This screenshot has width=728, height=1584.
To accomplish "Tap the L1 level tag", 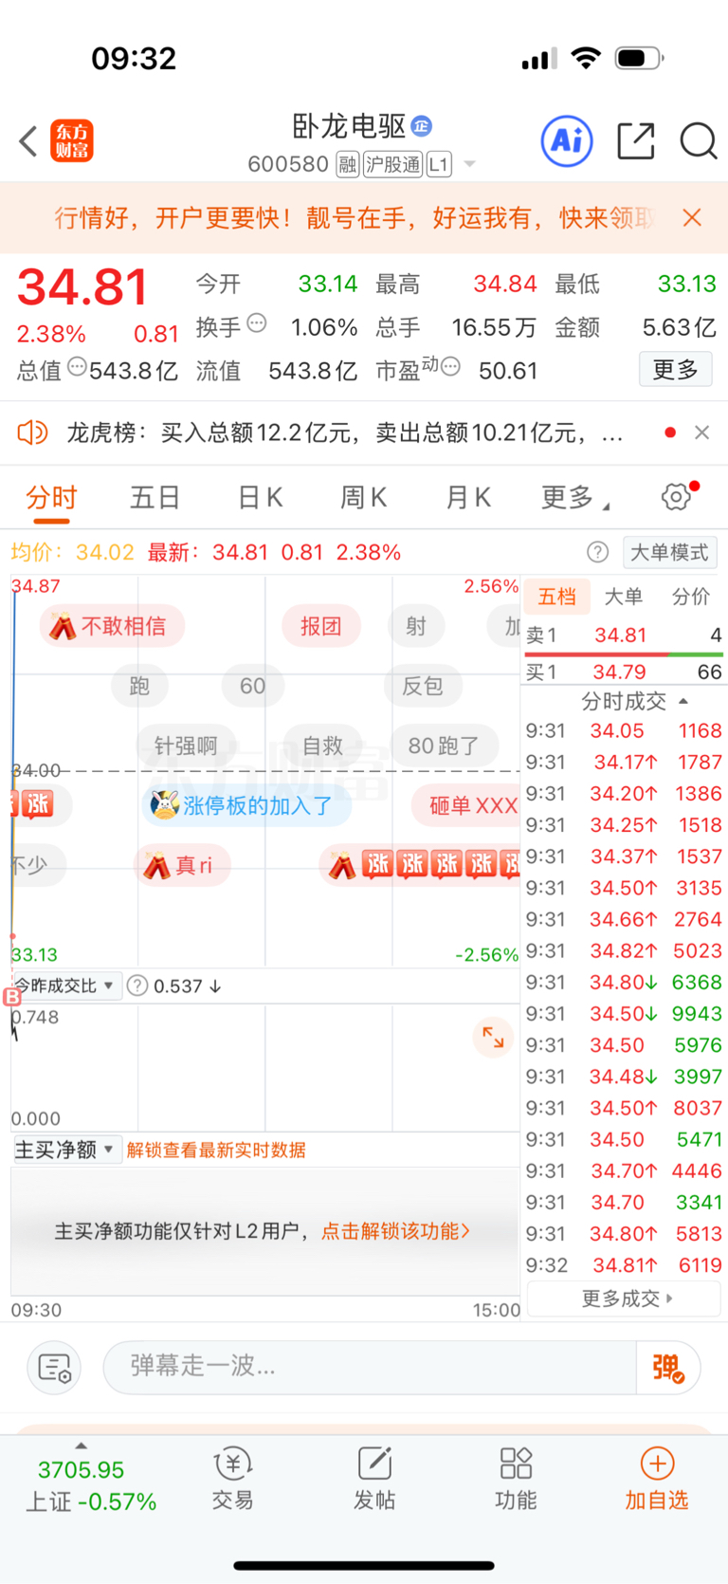I will pos(439,165).
